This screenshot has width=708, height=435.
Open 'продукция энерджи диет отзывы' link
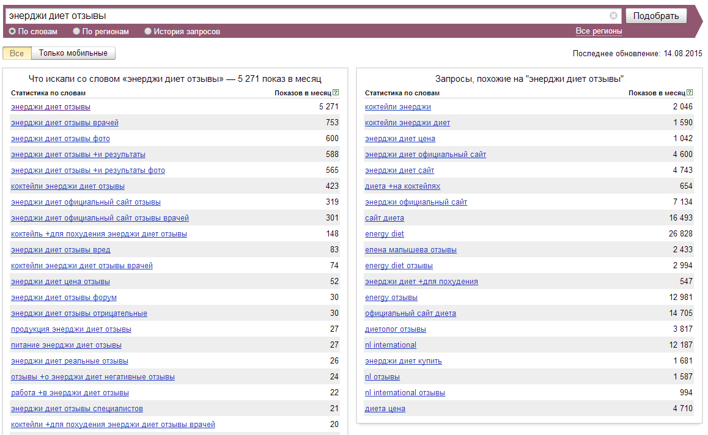72,329
